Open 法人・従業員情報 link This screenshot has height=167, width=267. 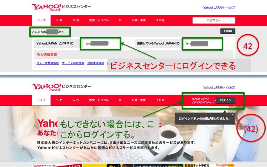[x=48, y=63]
